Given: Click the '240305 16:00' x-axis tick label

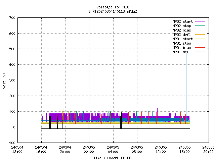Looking at the screenshot, I should [x=184, y=150].
